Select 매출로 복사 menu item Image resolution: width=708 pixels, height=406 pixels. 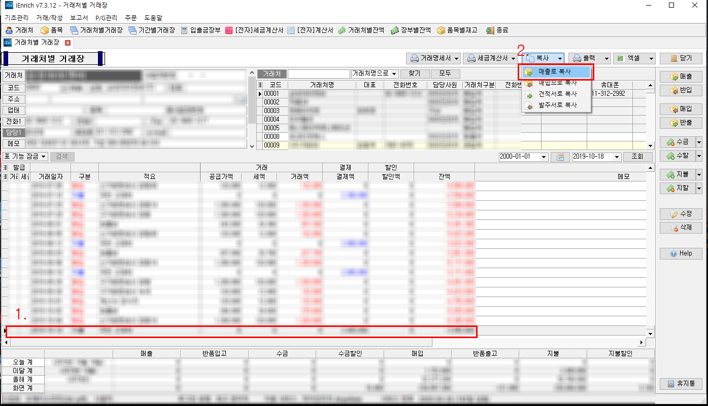tap(554, 72)
